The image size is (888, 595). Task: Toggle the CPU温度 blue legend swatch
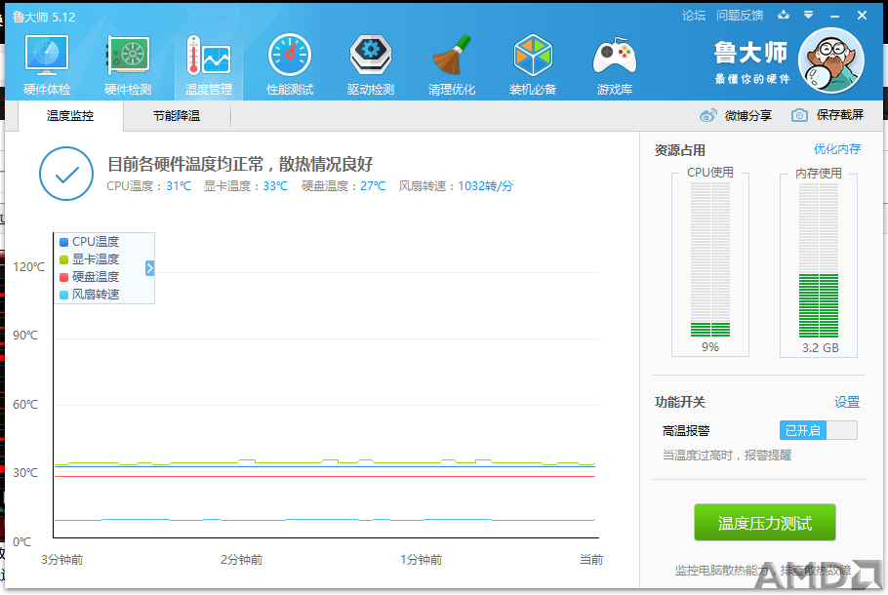click(x=64, y=242)
